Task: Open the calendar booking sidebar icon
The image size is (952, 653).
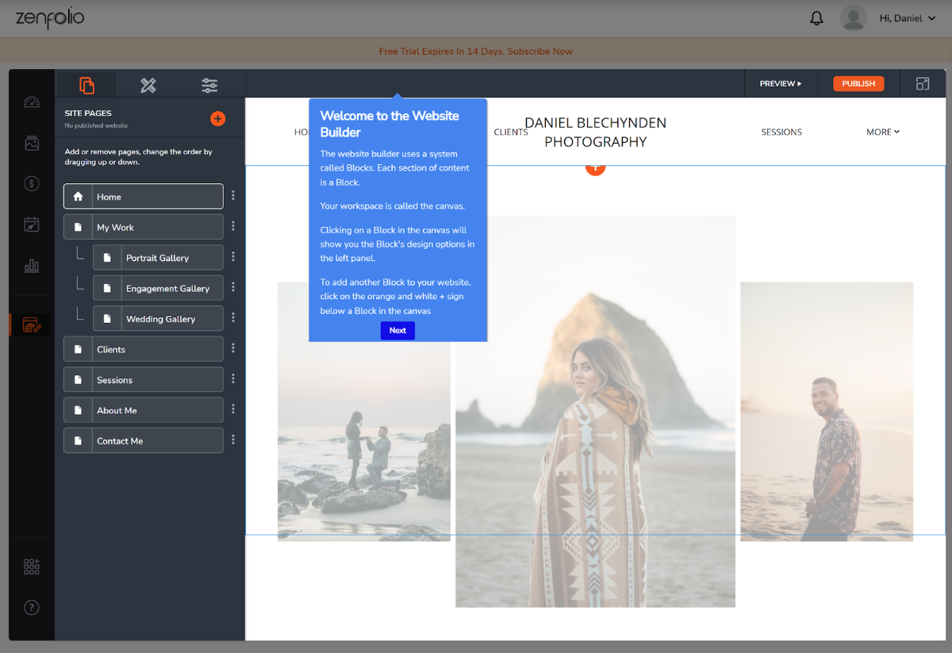Action: point(32,225)
